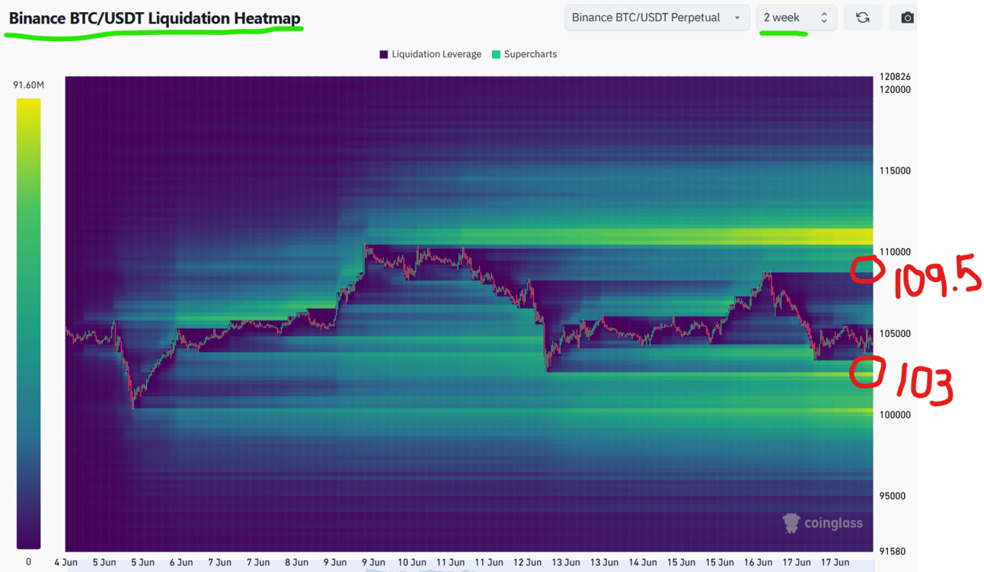Image resolution: width=984 pixels, height=572 pixels.
Task: Click the 100000 price axis label
Action: (x=895, y=415)
